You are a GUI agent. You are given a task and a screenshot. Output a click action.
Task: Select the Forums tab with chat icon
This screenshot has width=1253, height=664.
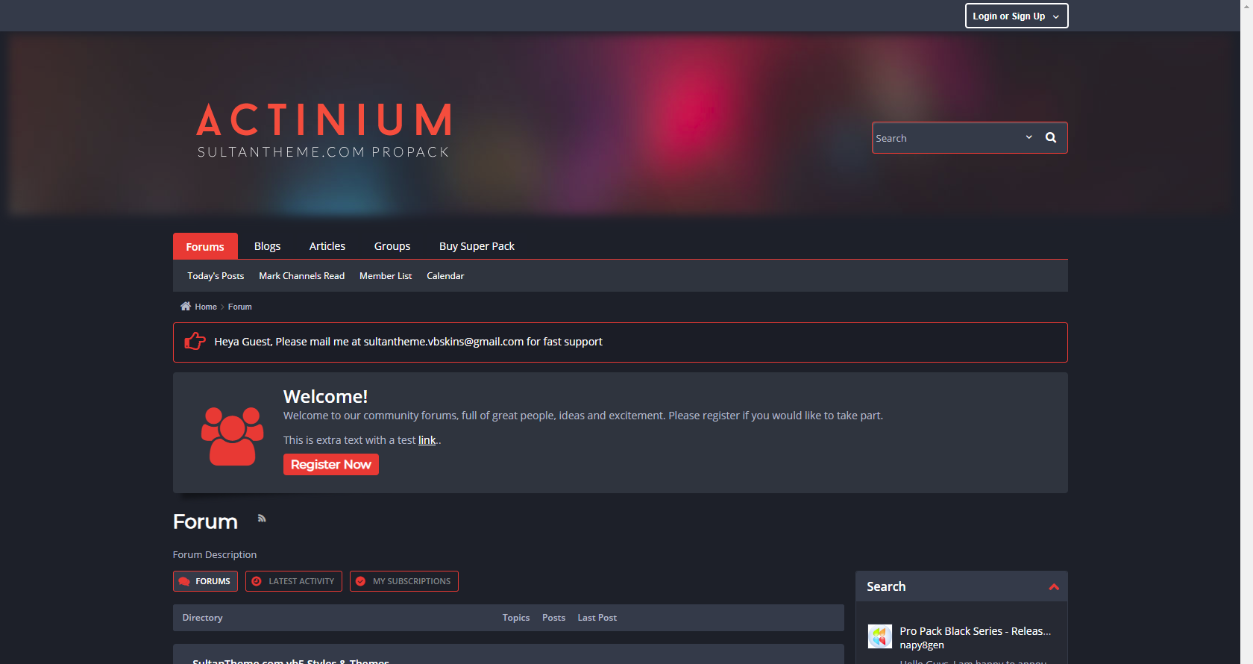(205, 581)
